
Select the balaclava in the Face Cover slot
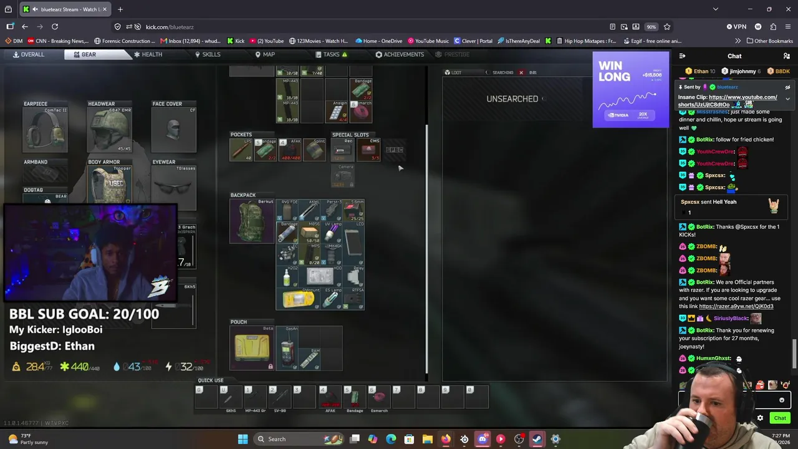point(174,130)
